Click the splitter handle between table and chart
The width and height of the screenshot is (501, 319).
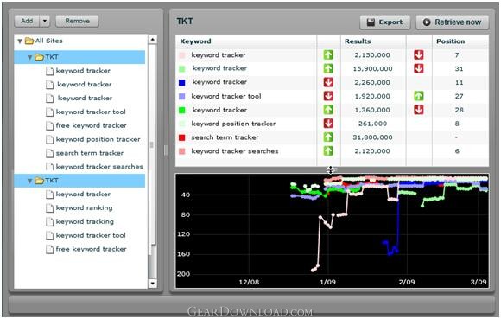(x=331, y=169)
